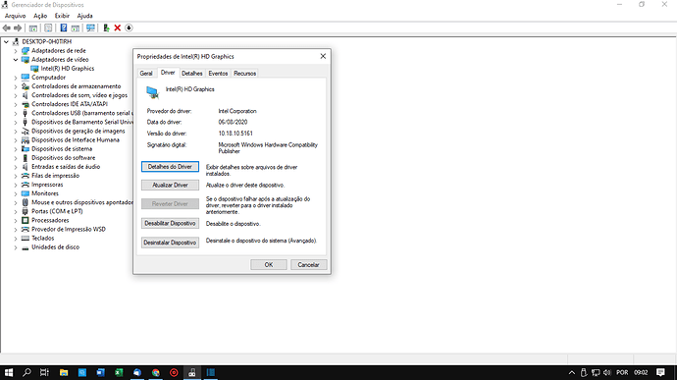Image resolution: width=677 pixels, height=380 pixels.
Task: Click driver date value 06/08/2020
Action: [x=233, y=123]
